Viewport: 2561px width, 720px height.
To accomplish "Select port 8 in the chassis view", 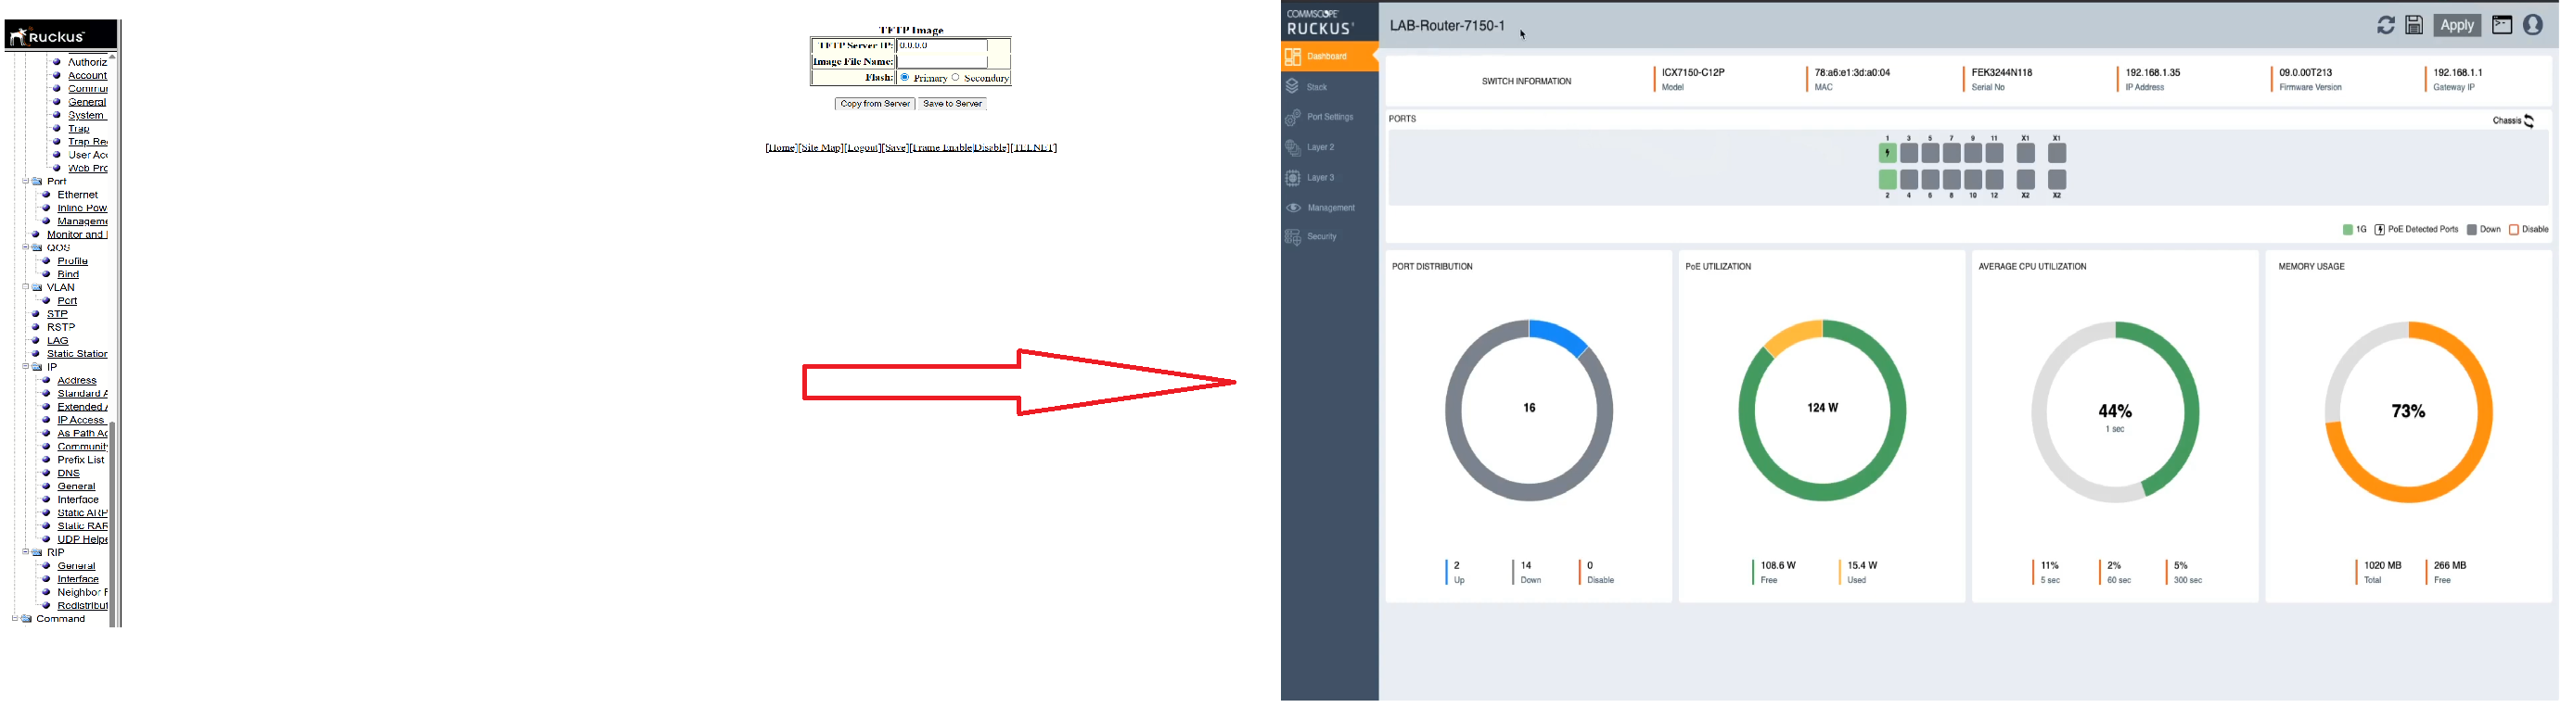I will (1952, 180).
